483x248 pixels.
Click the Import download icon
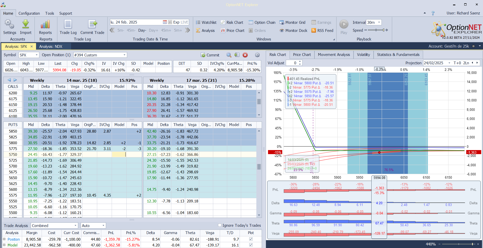[26, 25]
